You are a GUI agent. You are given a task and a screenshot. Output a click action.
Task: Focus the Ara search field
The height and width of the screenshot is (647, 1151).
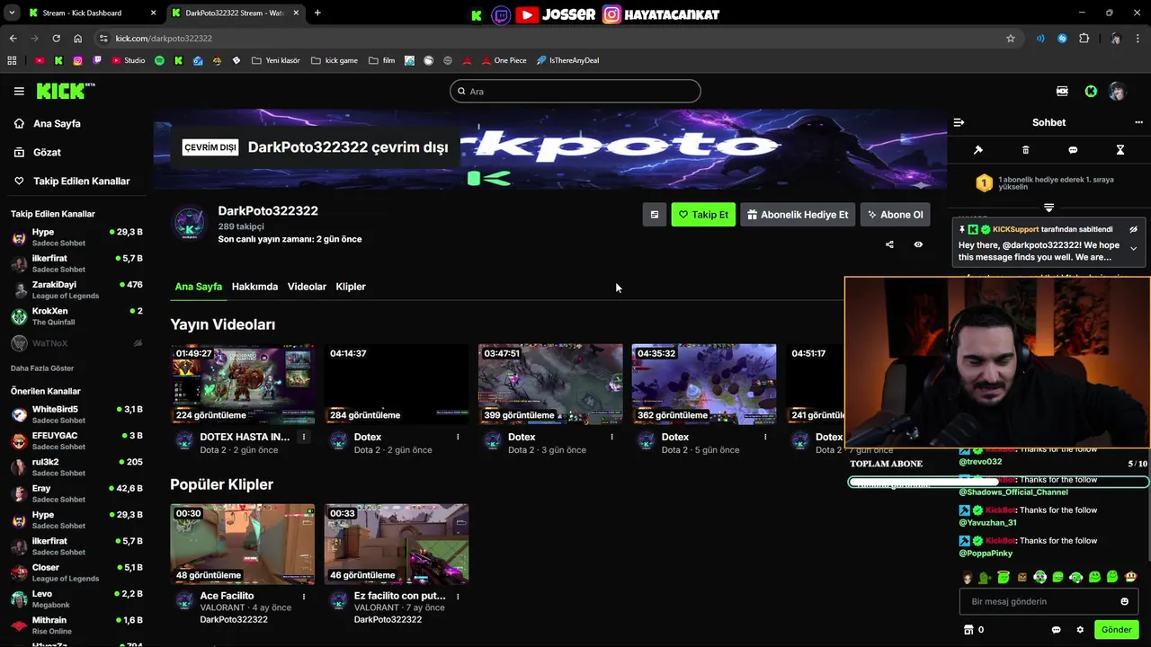coord(575,91)
